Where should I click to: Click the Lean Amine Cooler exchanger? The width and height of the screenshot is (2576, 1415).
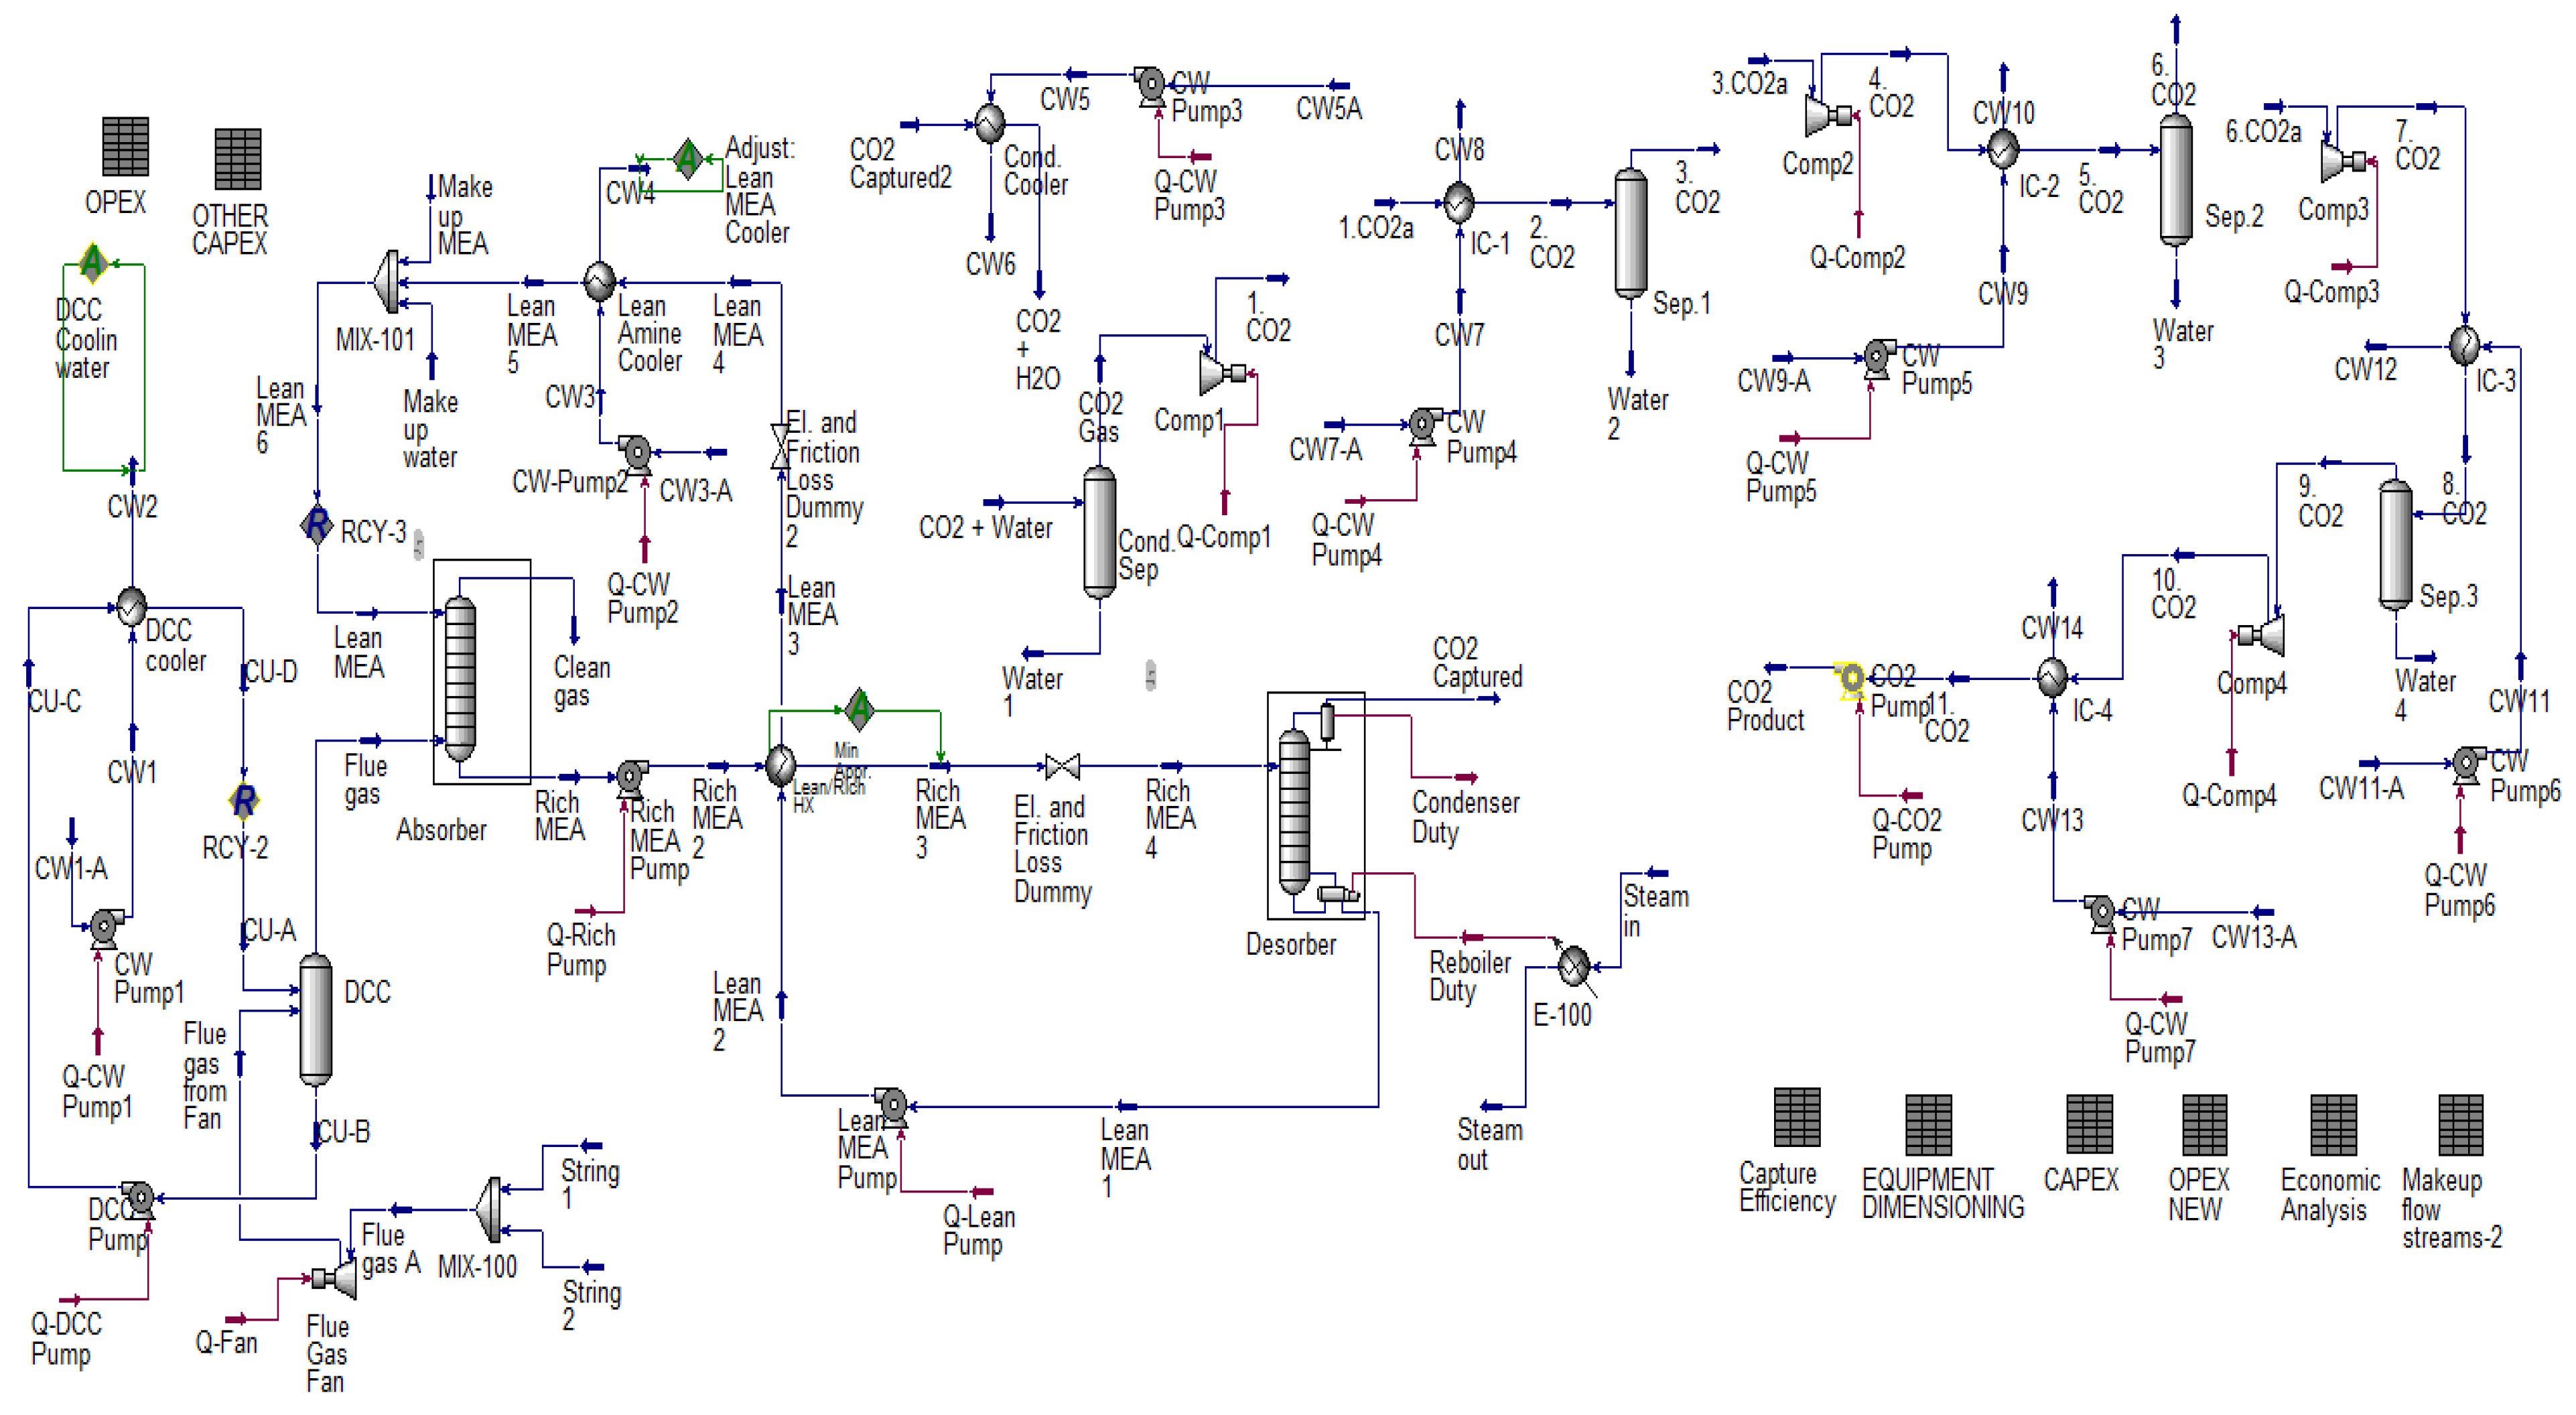[599, 282]
